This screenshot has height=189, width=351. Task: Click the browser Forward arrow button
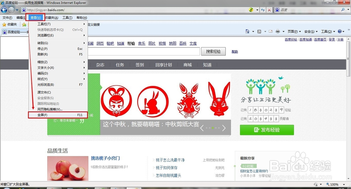[x=11, y=10]
